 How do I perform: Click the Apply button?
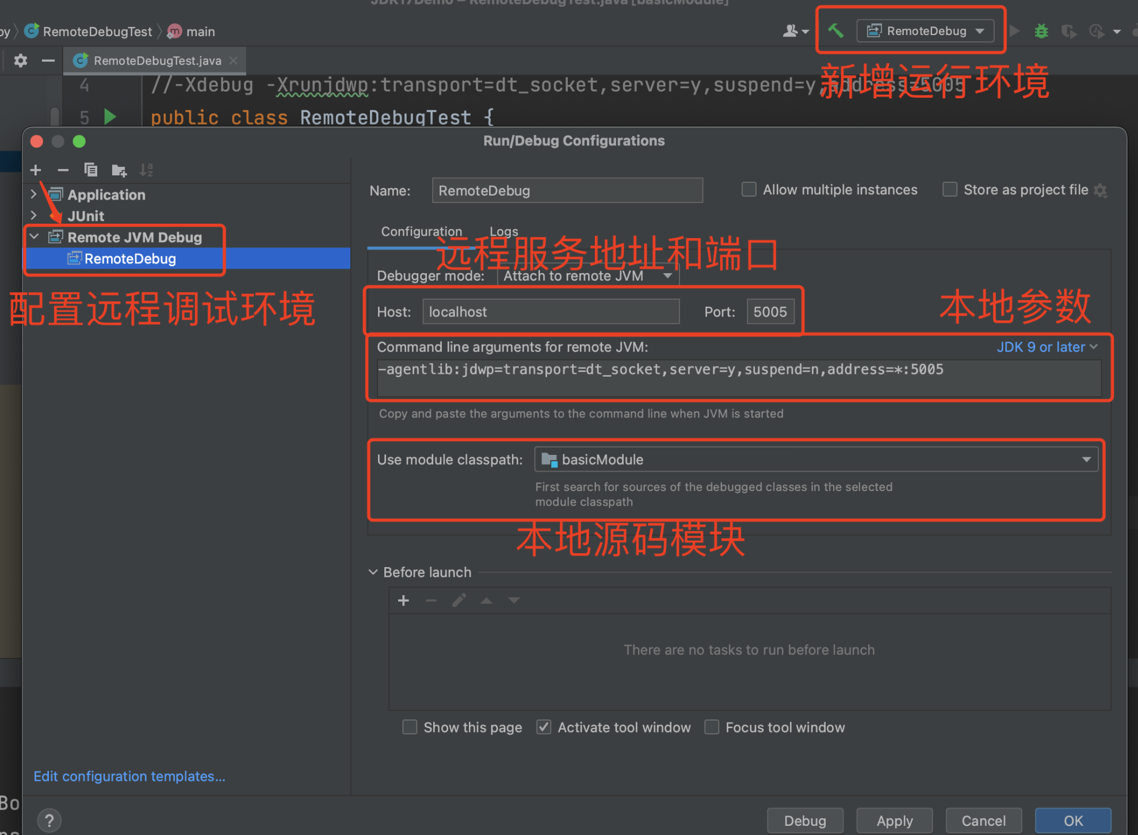coord(895,821)
